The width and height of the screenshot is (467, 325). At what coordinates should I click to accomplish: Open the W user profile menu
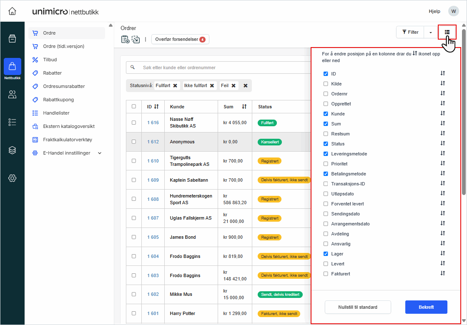point(453,11)
